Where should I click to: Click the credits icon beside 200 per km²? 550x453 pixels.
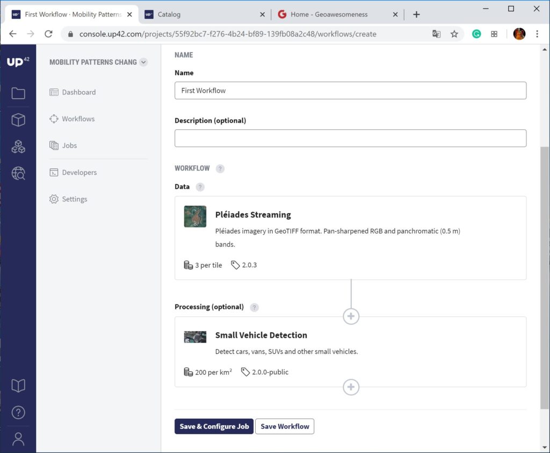189,372
